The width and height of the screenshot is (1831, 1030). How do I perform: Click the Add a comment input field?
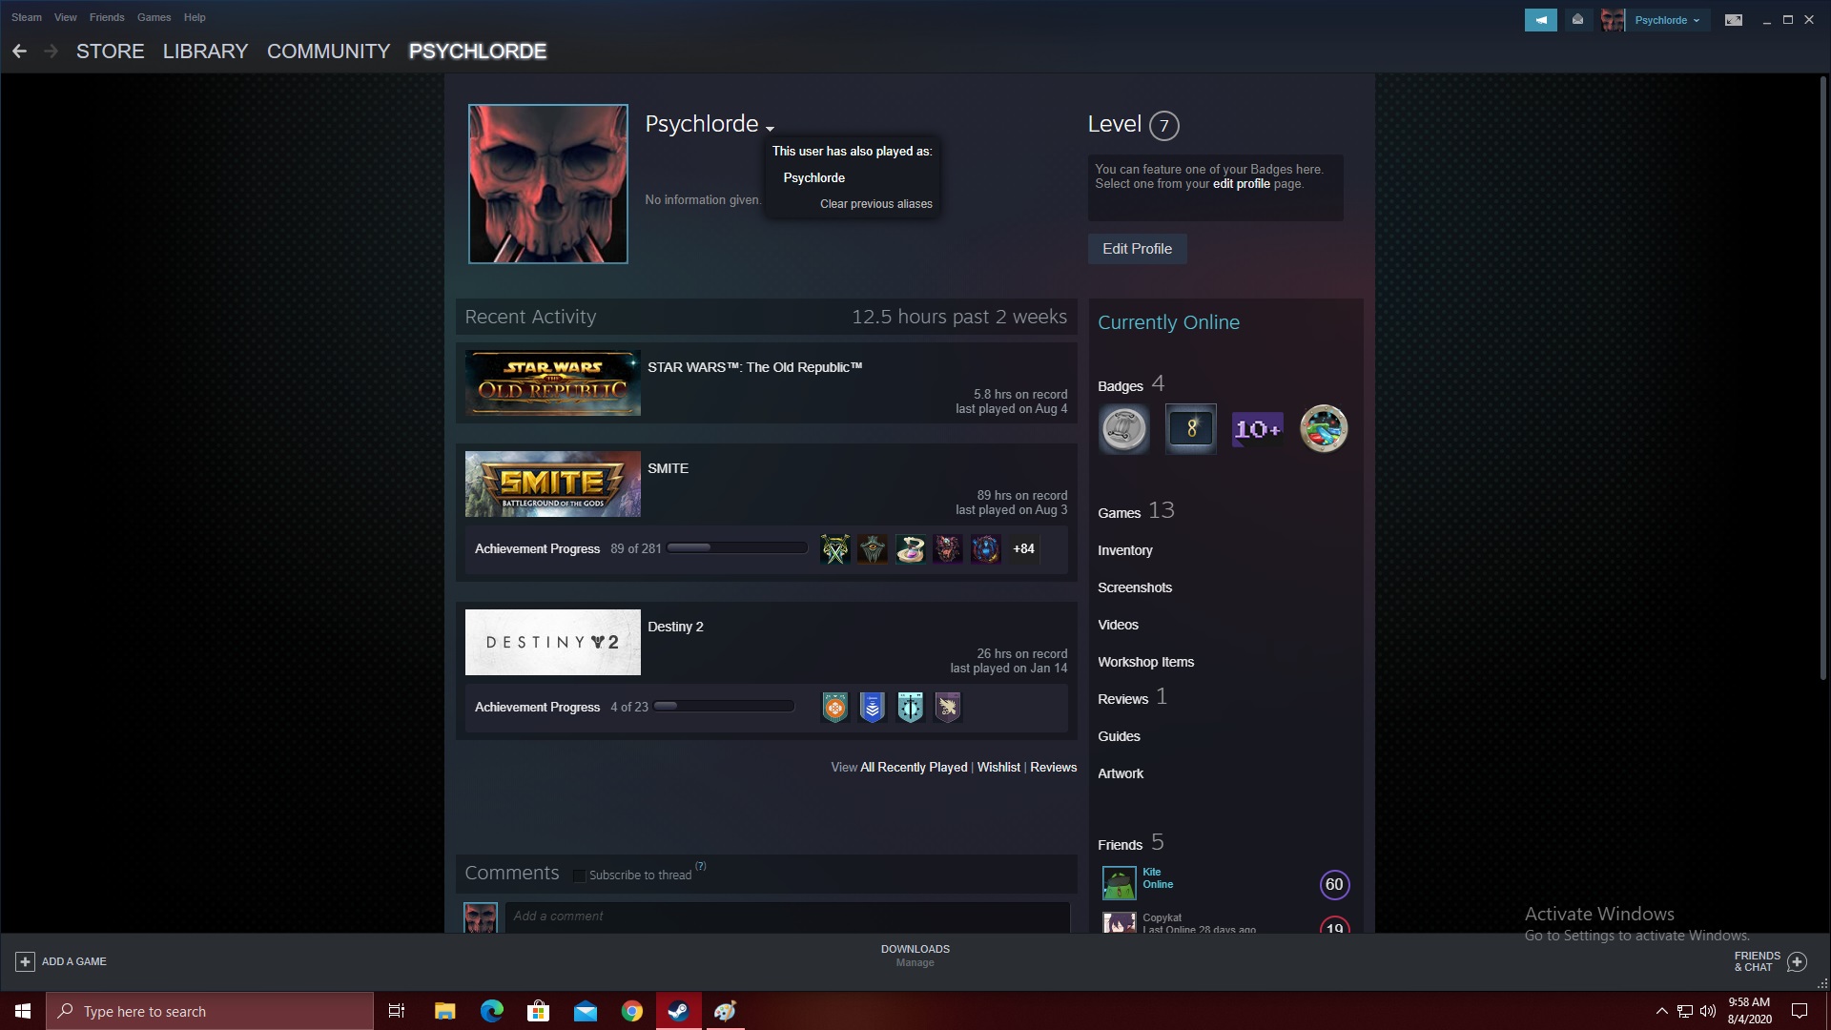[787, 917]
